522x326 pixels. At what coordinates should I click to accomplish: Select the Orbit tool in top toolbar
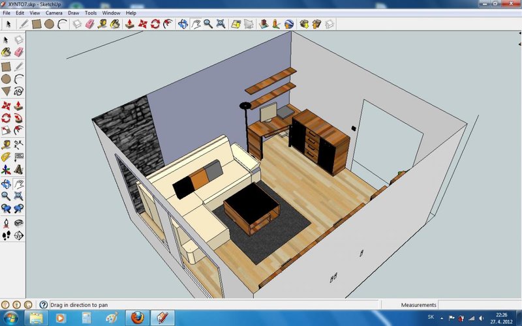[x=183, y=24]
